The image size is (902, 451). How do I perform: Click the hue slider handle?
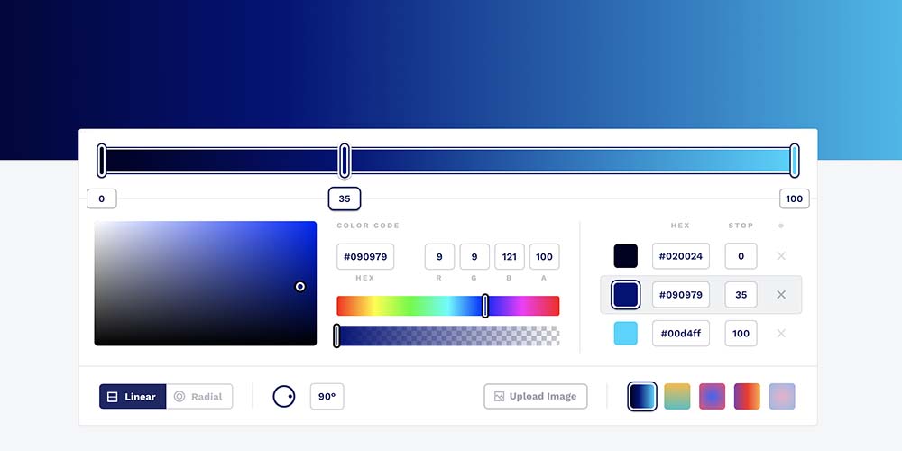click(x=485, y=306)
